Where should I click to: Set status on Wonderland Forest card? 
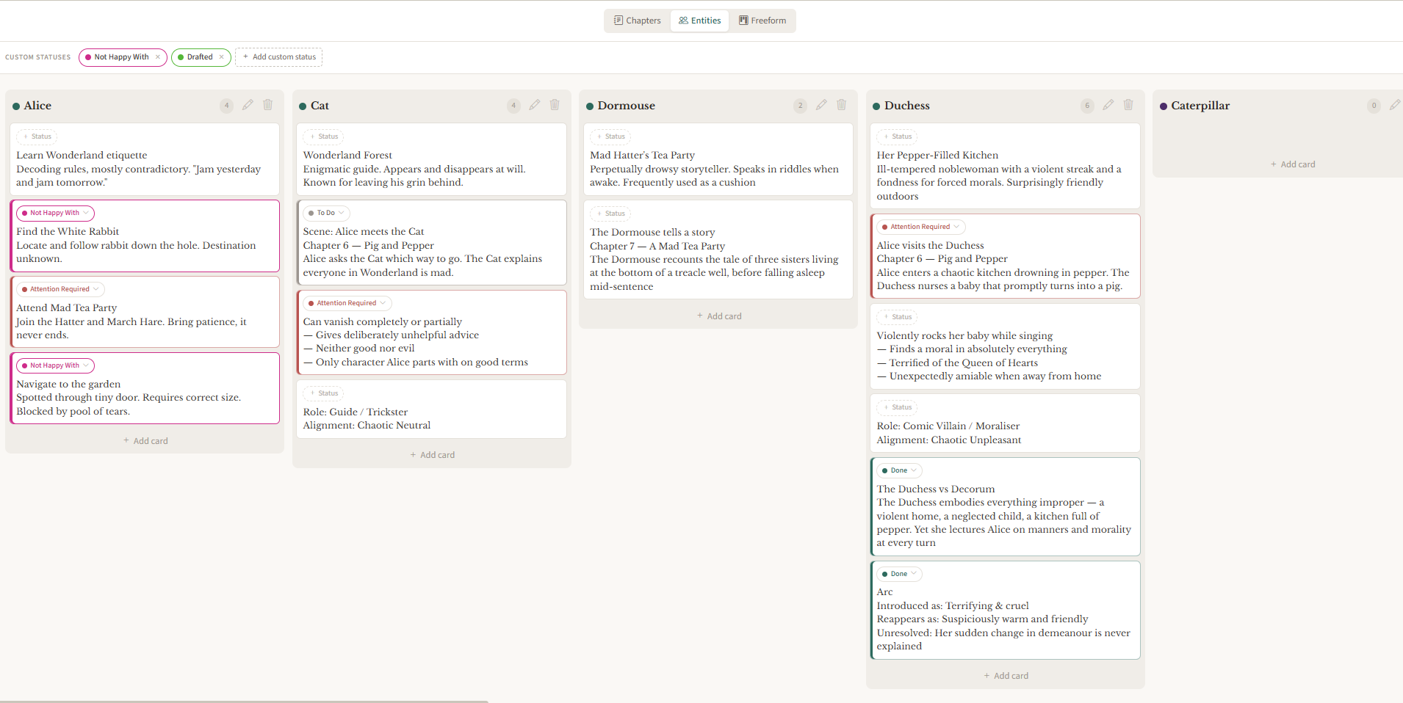[x=324, y=136]
